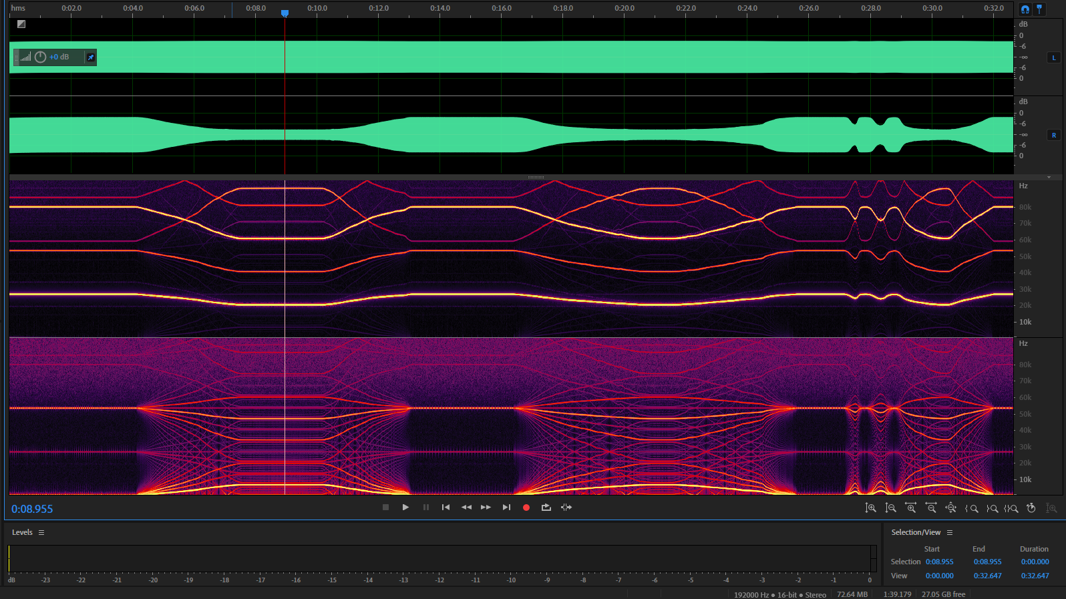This screenshot has height=599, width=1066.
Task: Collapse the spectral display with small arrow
Action: tap(1049, 177)
